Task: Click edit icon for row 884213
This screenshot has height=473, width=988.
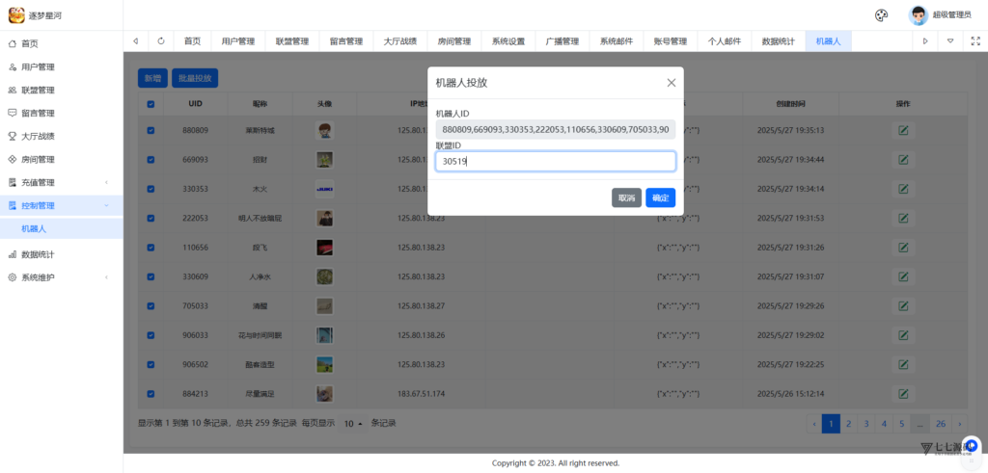Action: [903, 394]
